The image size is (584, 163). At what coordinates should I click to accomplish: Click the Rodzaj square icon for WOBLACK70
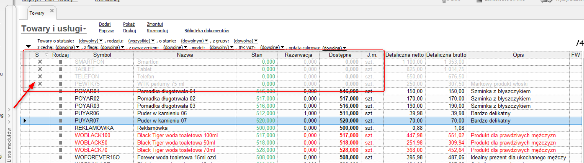coord(60,150)
